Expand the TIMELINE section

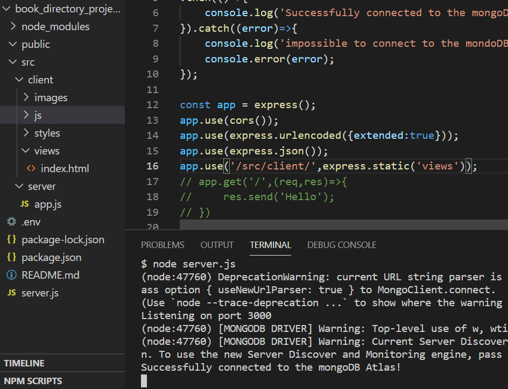coord(24,363)
